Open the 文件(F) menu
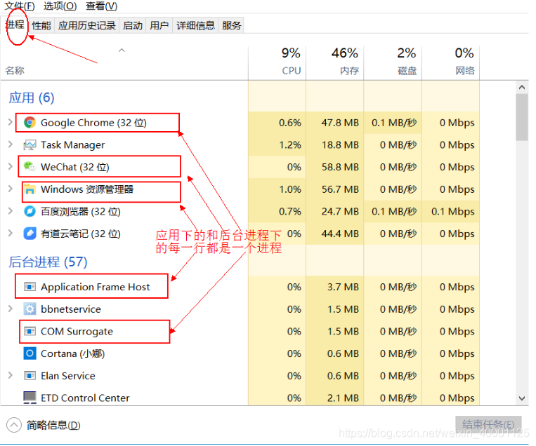 (x=20, y=6)
